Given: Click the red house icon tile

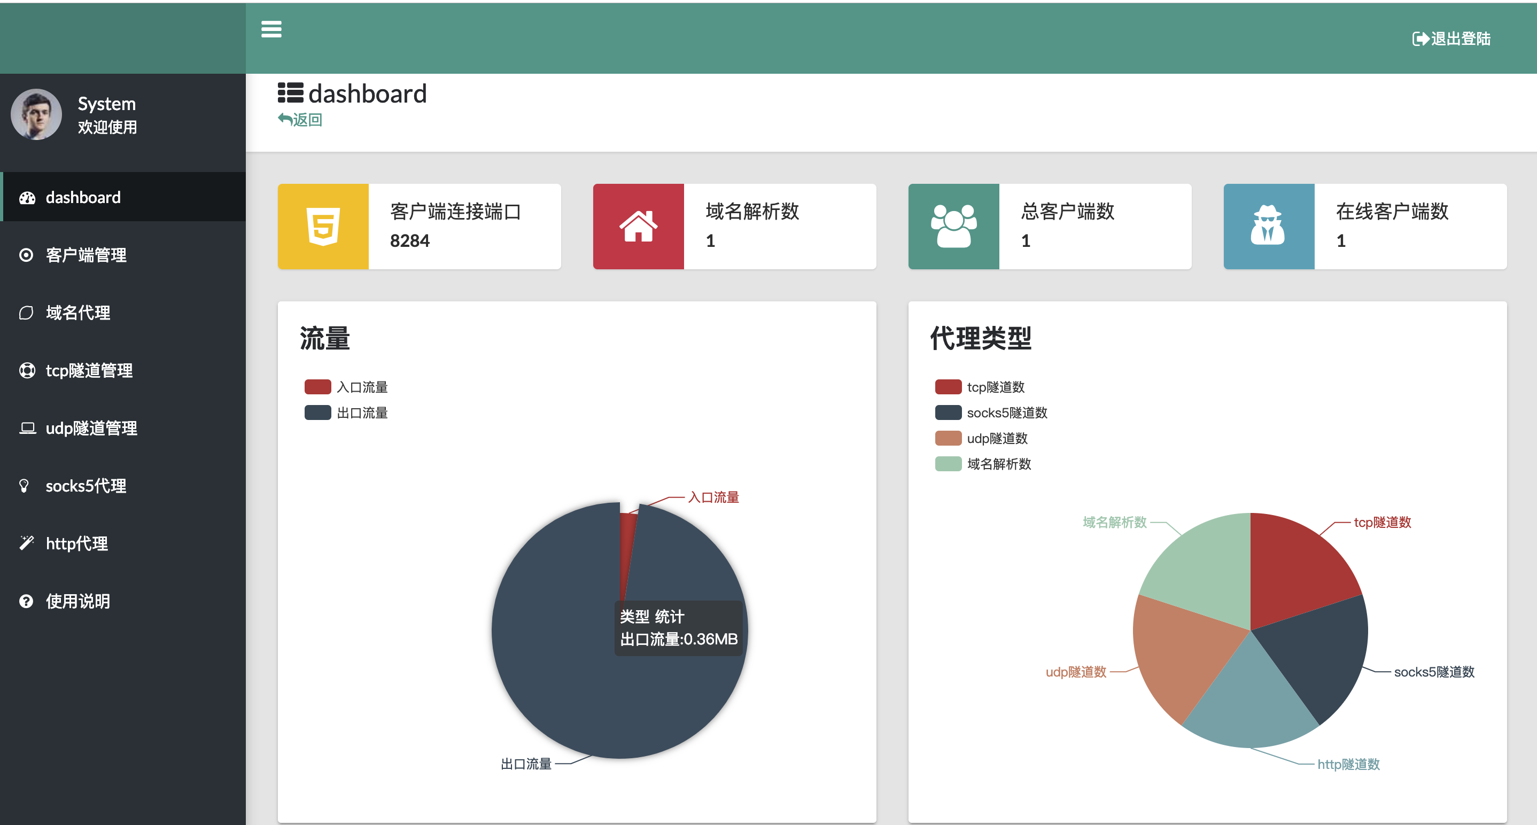Looking at the screenshot, I should 638,227.
